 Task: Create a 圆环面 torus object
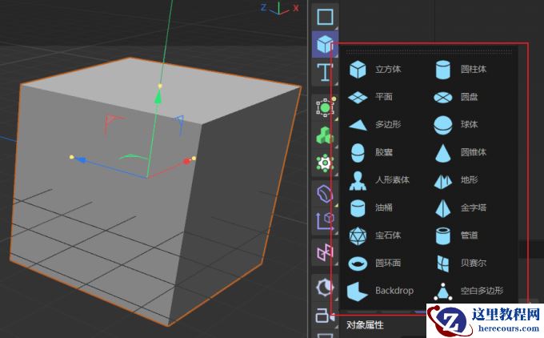(374, 263)
